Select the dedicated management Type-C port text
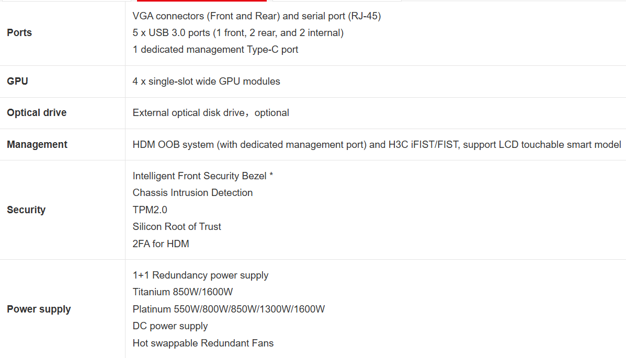The image size is (626, 358). [x=215, y=50]
